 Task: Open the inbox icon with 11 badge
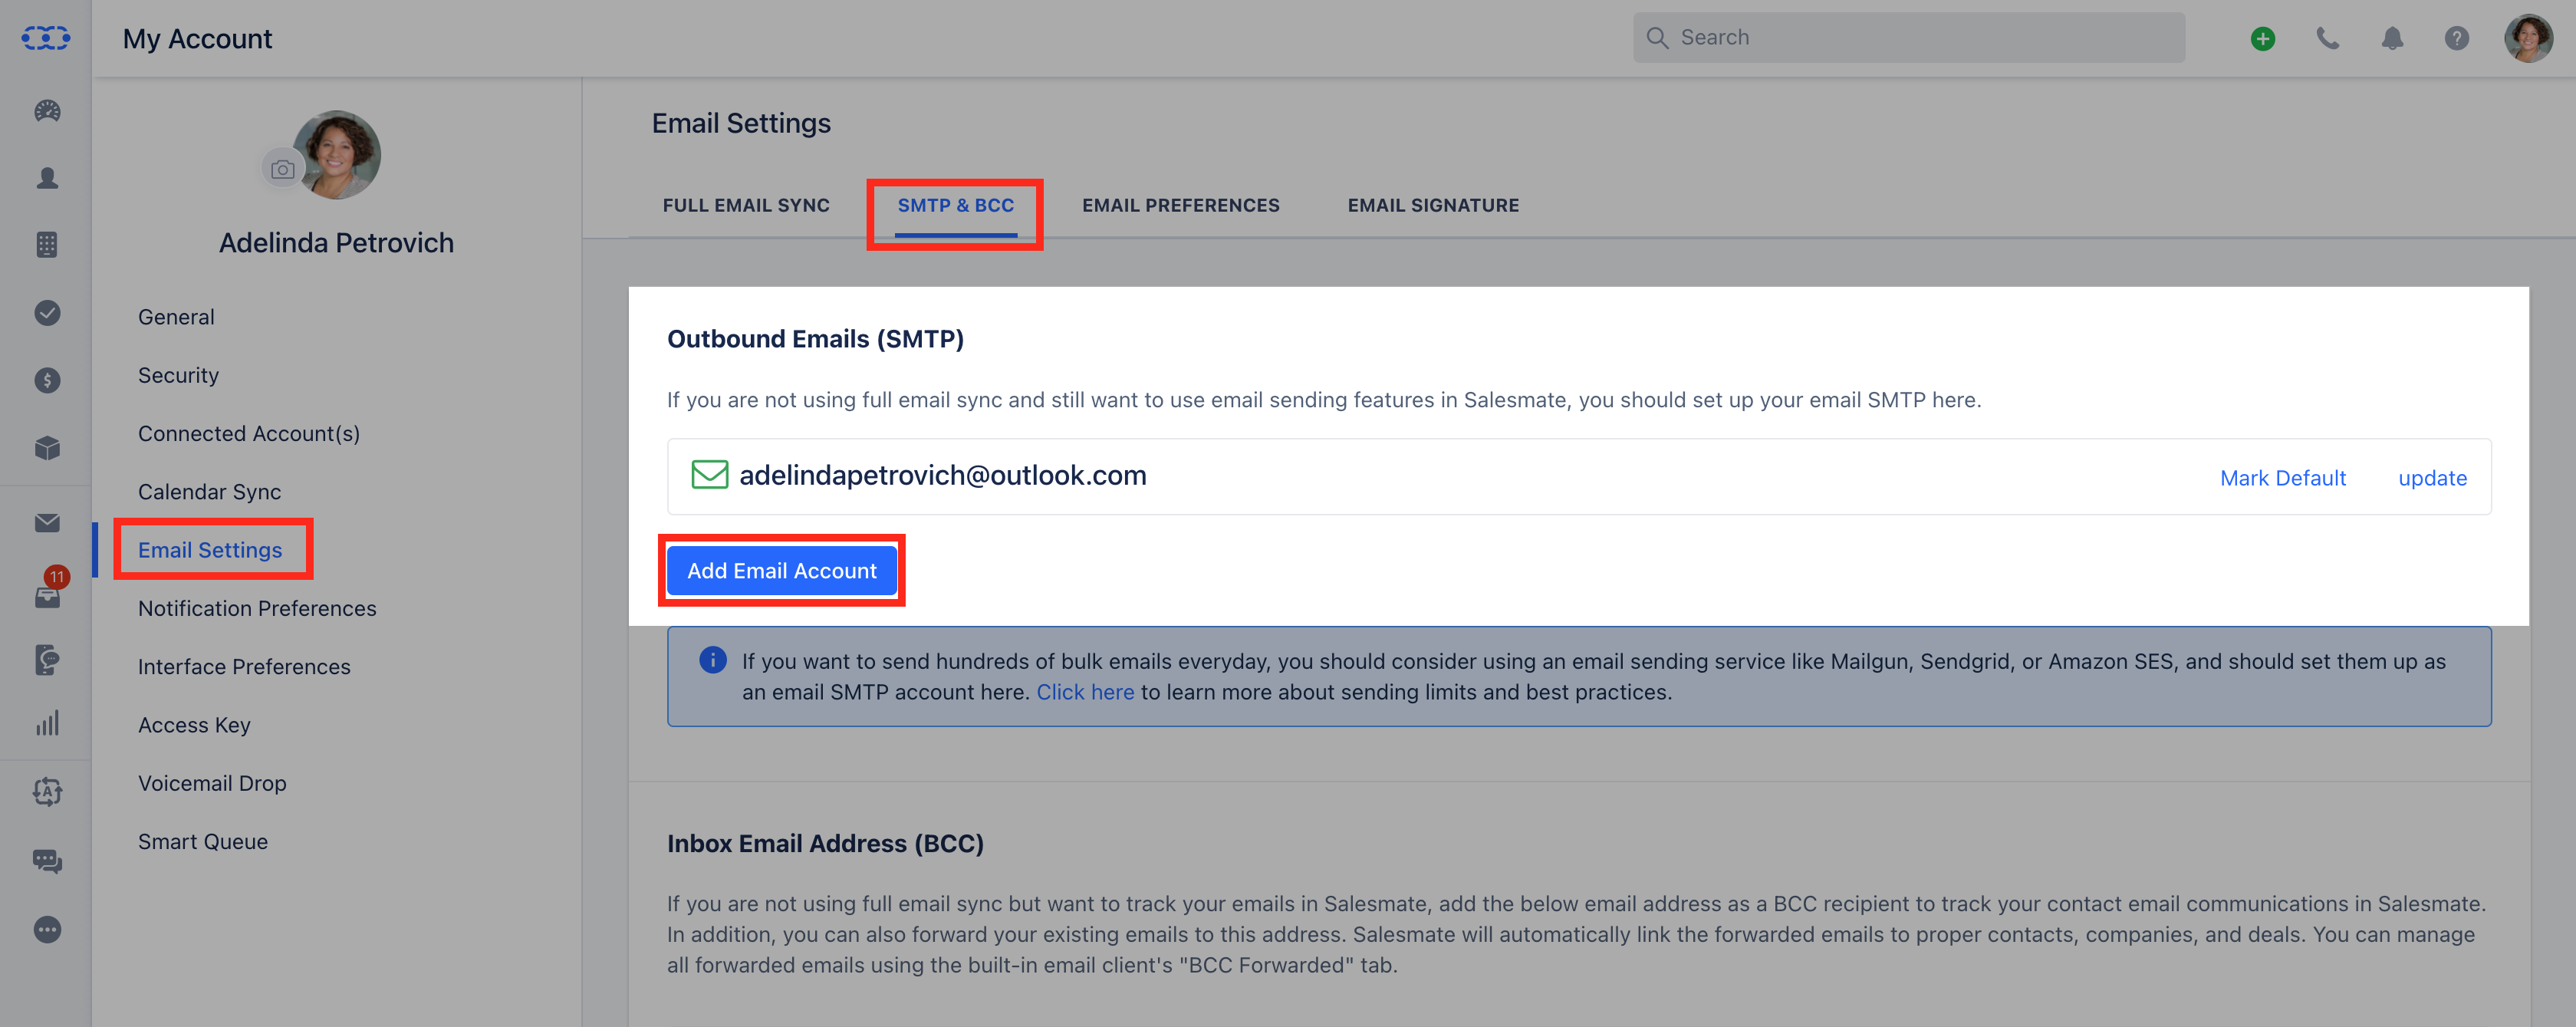click(47, 597)
